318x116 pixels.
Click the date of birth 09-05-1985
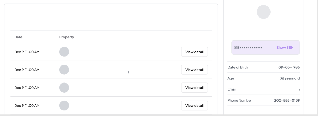pos(289,67)
